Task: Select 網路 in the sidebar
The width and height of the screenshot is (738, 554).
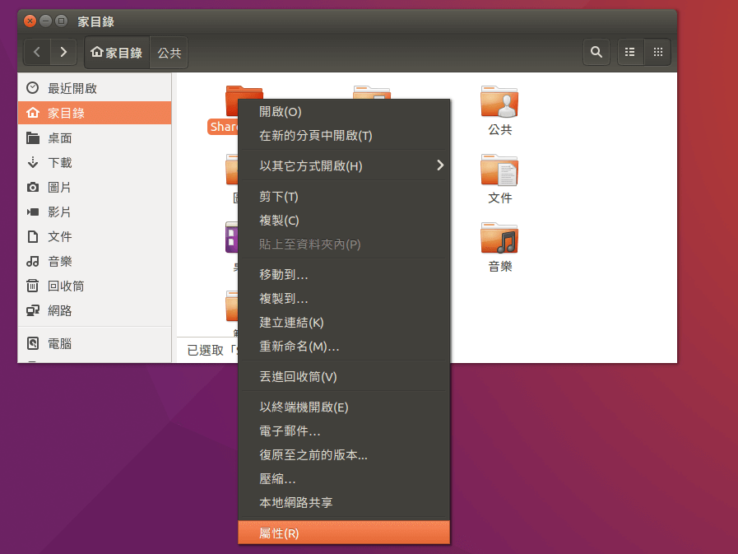Action: point(59,310)
